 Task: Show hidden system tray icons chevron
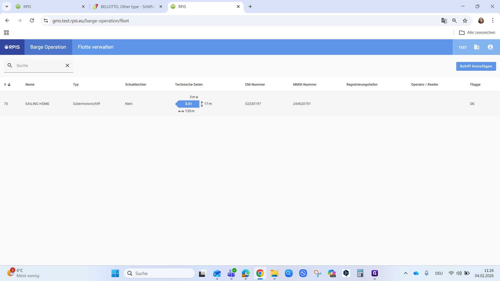click(405, 273)
